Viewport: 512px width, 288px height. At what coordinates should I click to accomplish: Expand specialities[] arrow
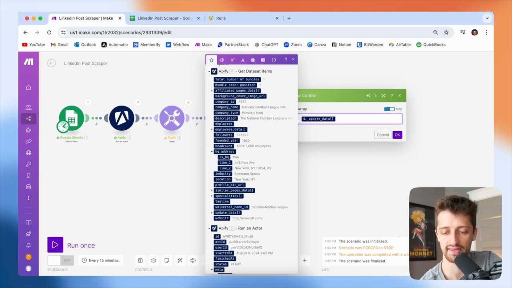212,196
